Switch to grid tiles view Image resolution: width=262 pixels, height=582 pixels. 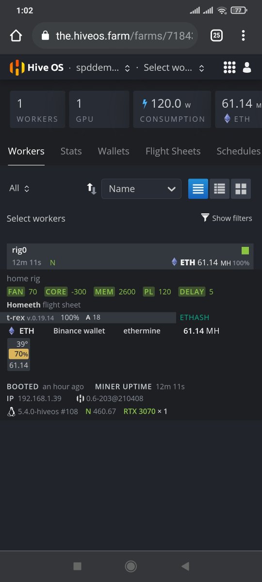pyautogui.click(x=241, y=189)
